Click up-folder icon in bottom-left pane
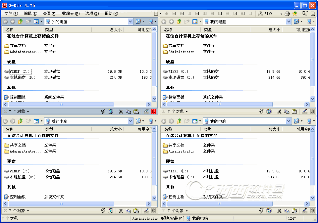Image resolution: width=318 pixels, height=223 pixels. (20, 121)
